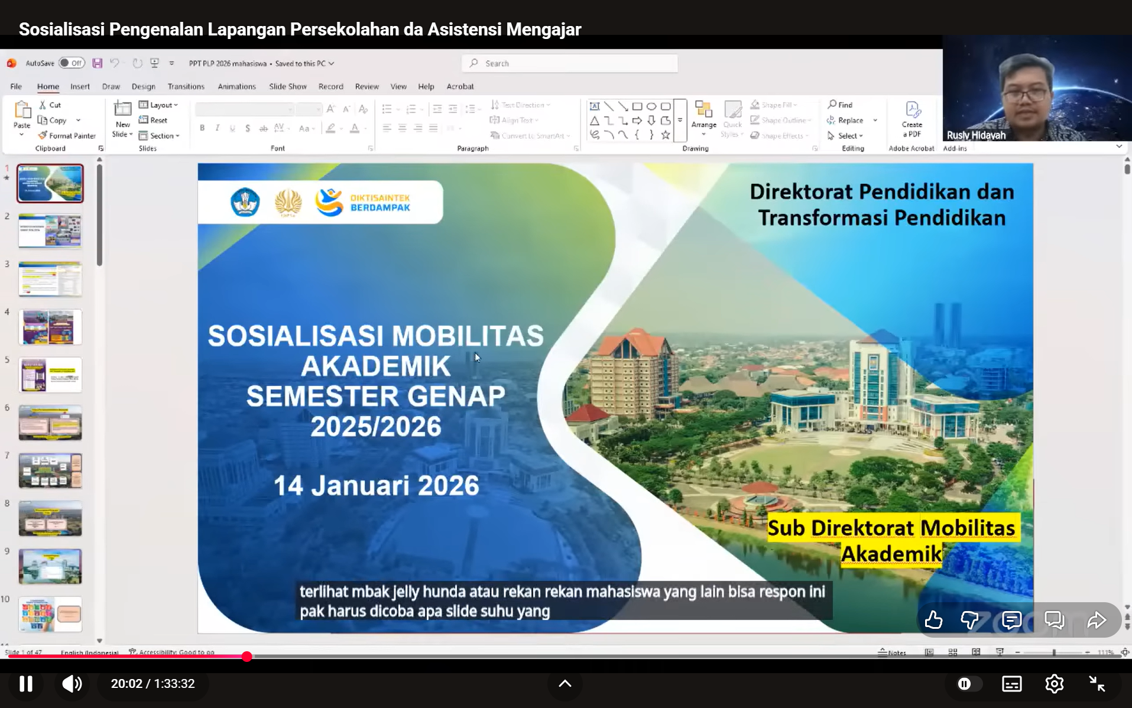Pause the video playback
Screen dimensions: 1132x708
tap(26, 684)
